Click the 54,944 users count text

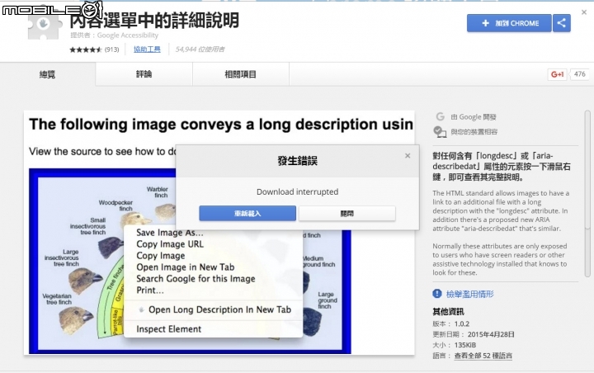coord(200,50)
